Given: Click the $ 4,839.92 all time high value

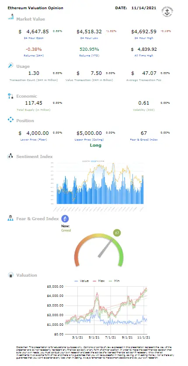Looking at the screenshot, I should 144,49.
